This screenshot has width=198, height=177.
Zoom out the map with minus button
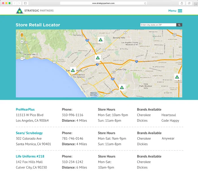click(x=22, y=59)
